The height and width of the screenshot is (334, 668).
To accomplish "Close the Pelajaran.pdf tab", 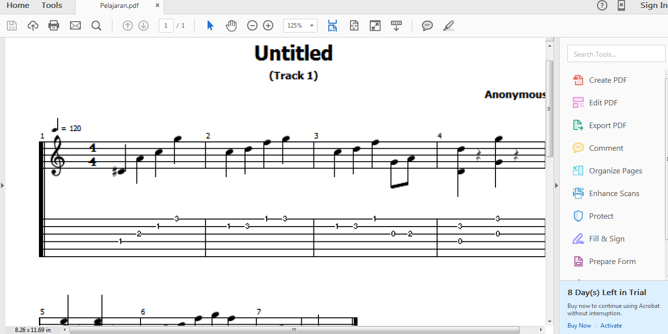I will 157,5.
